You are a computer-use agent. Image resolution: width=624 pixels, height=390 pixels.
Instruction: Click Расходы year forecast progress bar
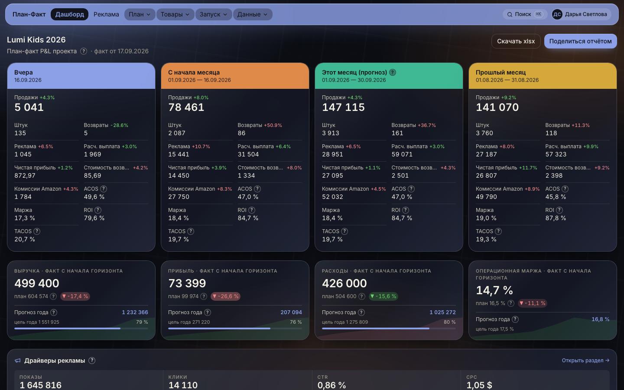click(389, 328)
